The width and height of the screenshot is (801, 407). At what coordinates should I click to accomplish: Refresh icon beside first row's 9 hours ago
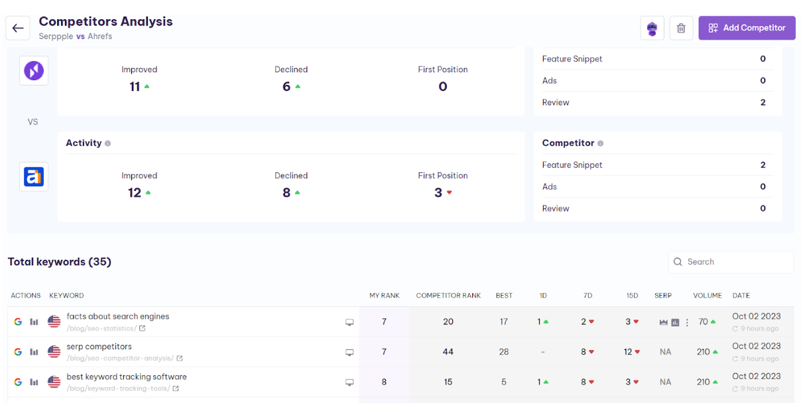tap(735, 329)
